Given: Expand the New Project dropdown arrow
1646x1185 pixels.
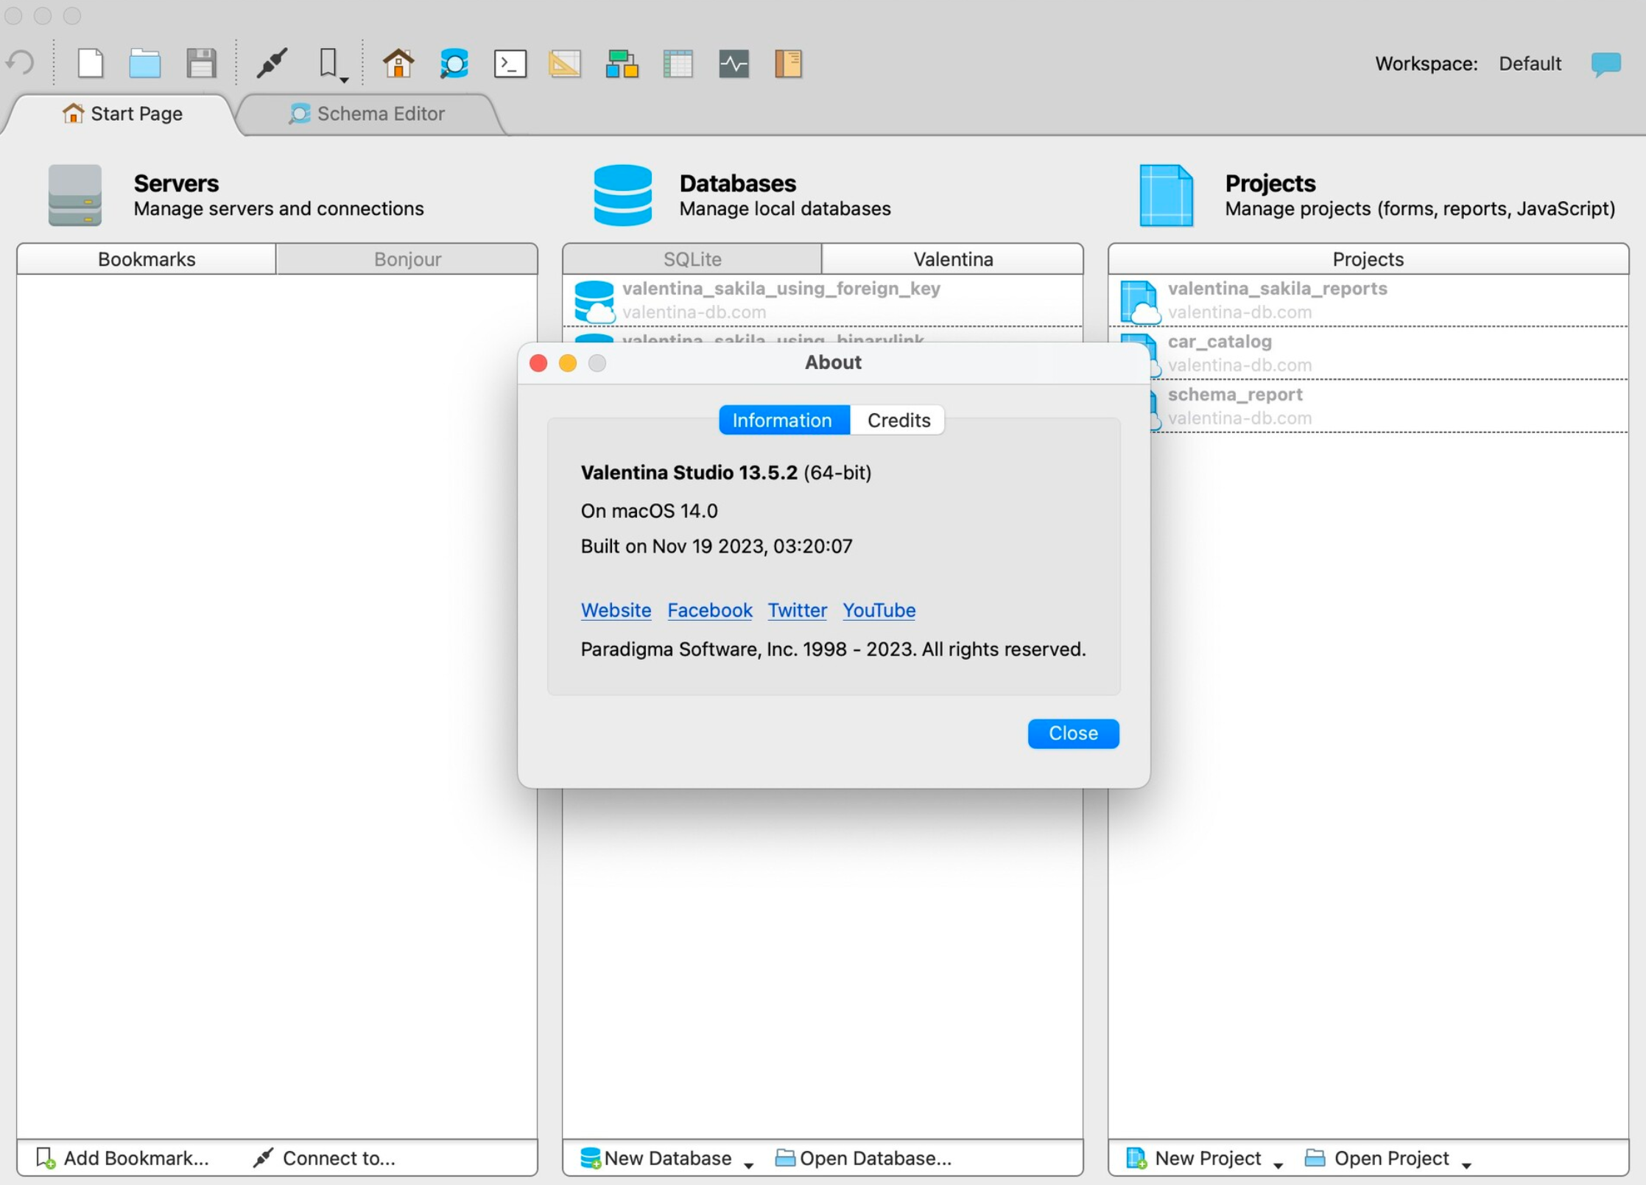Looking at the screenshot, I should [x=1278, y=1164].
